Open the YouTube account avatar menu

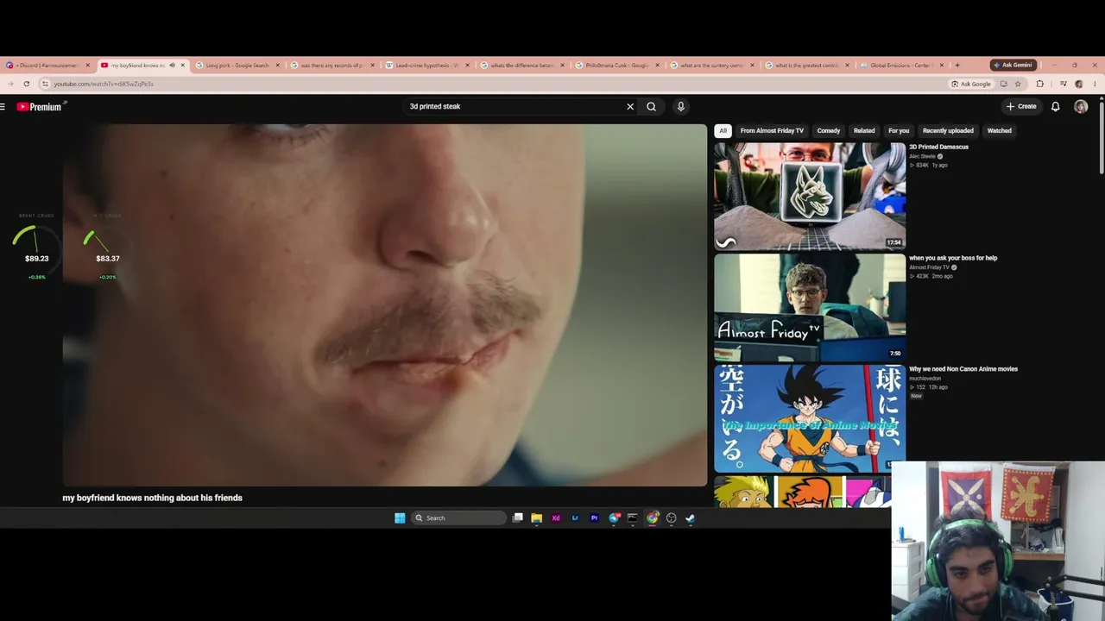tap(1081, 107)
